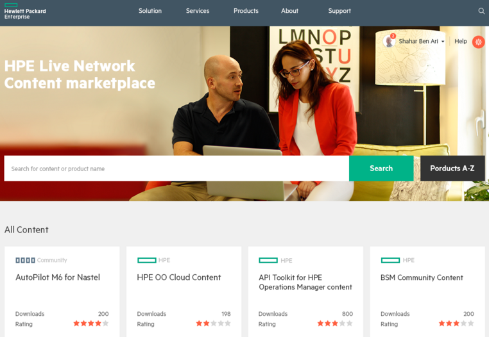Click the orange settings gear icon
Screen dimensions: 489x337
pos(478,42)
